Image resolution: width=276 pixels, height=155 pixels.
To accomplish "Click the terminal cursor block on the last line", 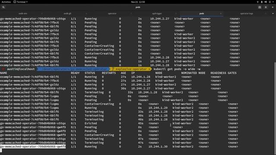I will pos(1,150).
